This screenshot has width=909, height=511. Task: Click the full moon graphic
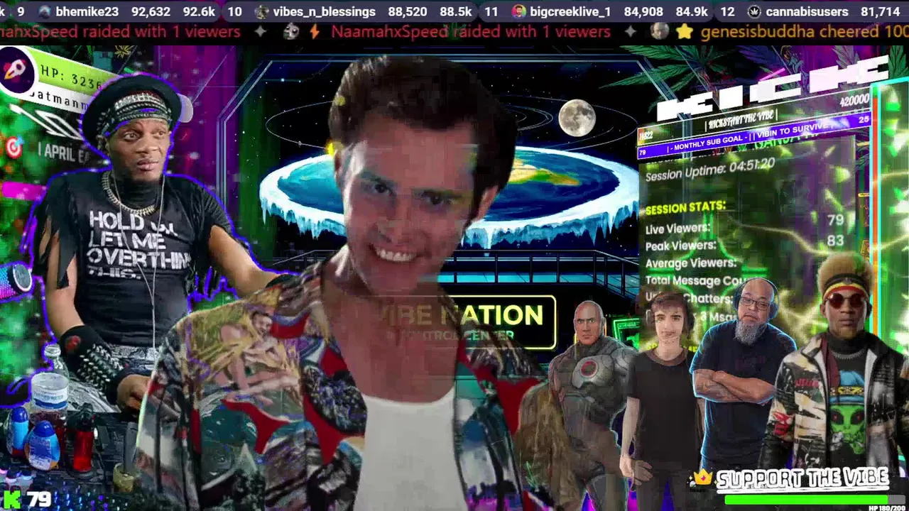pyautogui.click(x=577, y=118)
